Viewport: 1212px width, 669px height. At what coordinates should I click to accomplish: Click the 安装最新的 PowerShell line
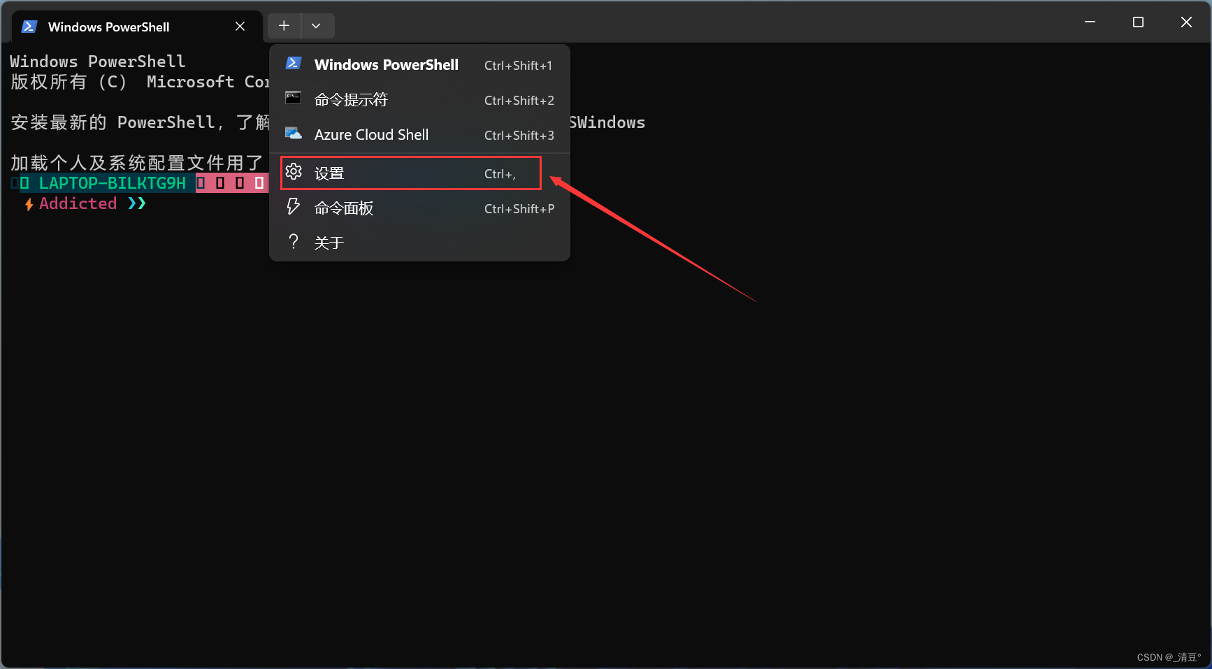(140, 122)
